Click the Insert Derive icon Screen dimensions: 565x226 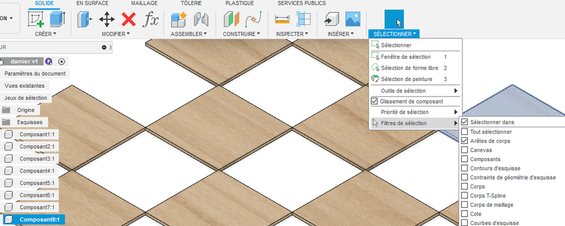(331, 19)
